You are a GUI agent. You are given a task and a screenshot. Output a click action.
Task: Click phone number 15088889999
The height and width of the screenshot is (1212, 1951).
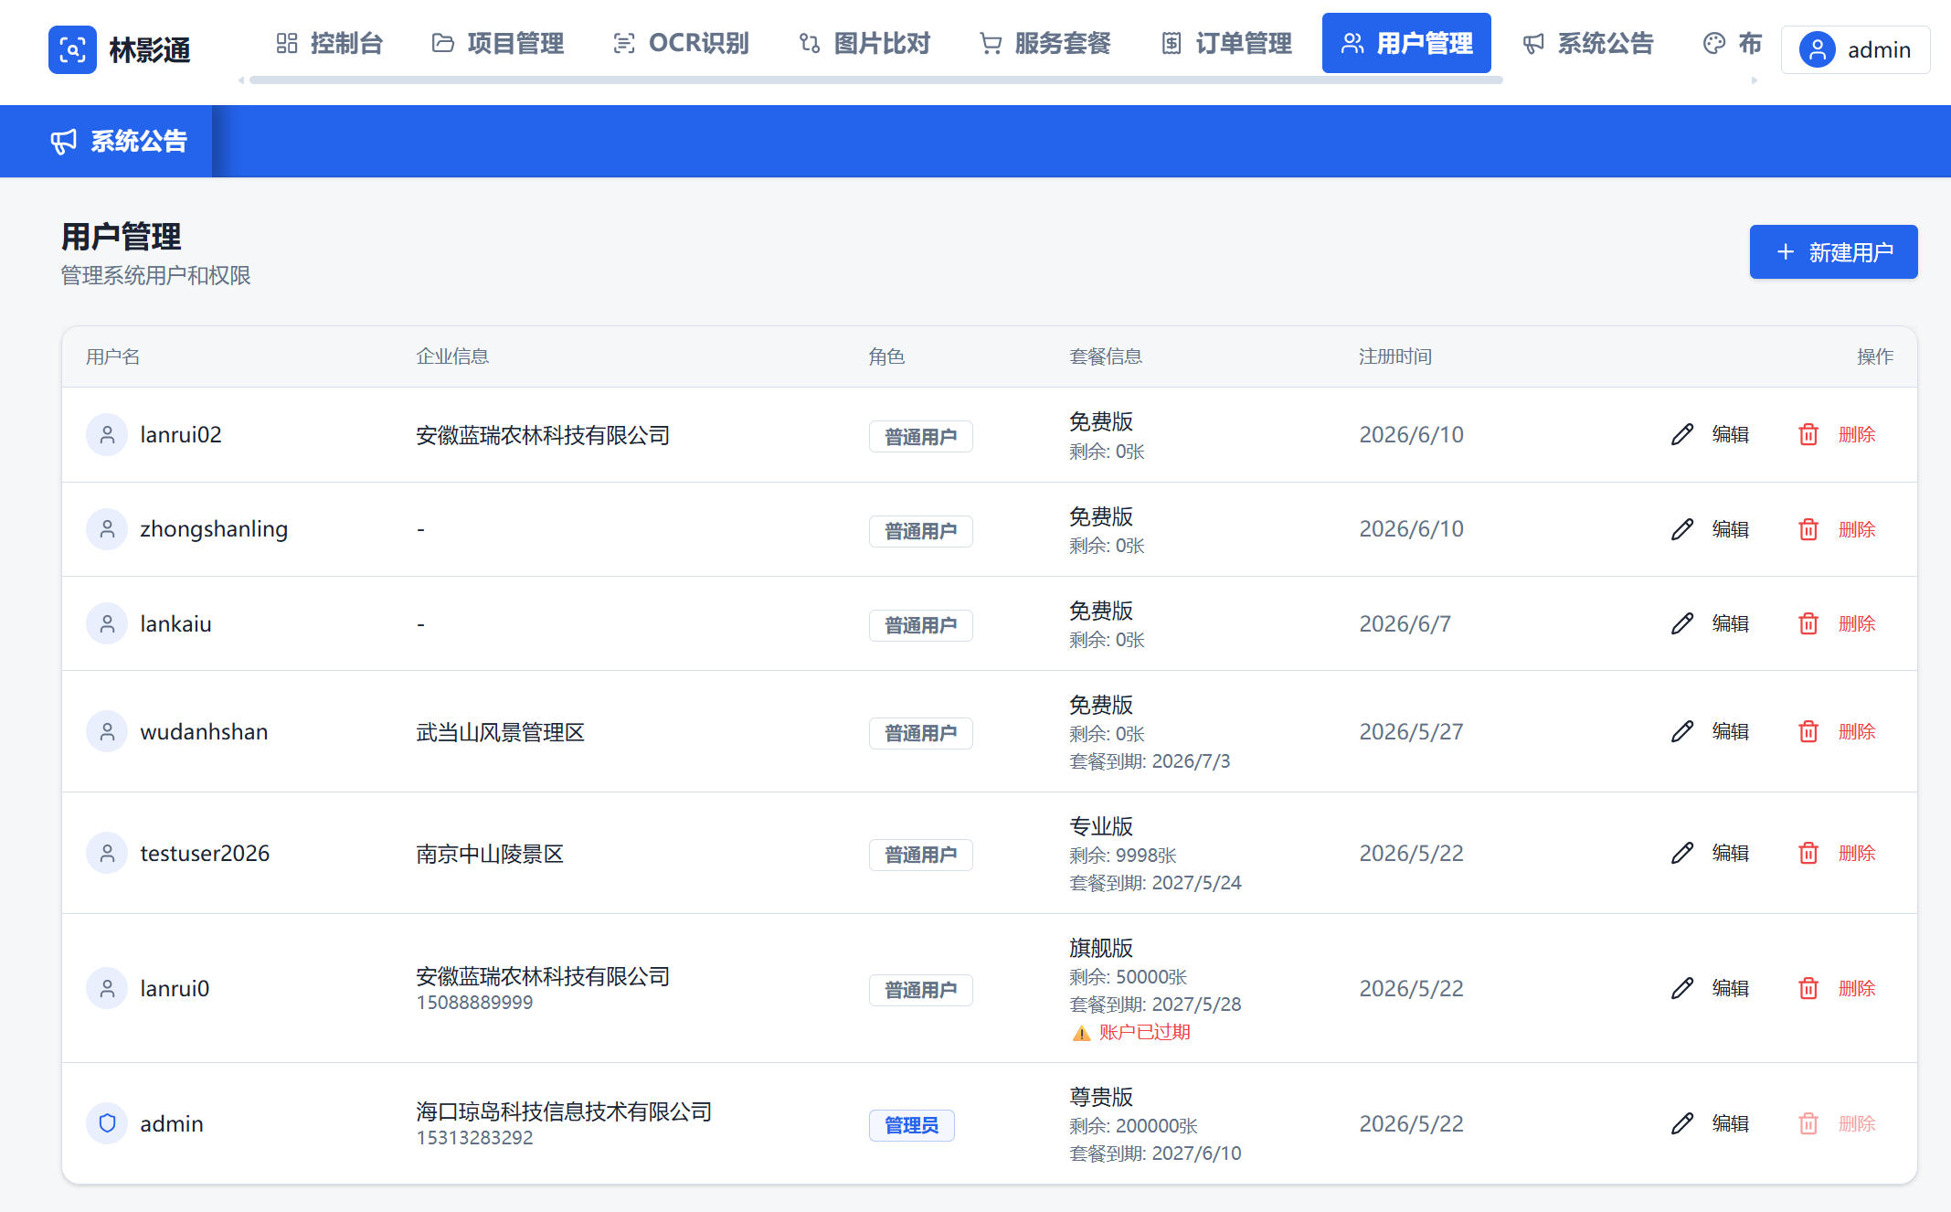(474, 1003)
